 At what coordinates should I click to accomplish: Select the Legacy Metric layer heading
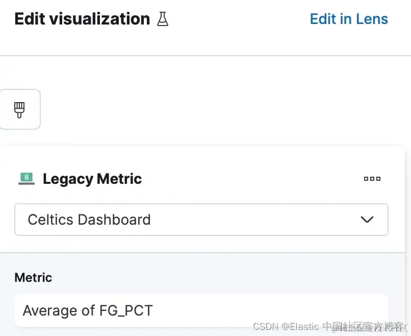[x=92, y=179]
